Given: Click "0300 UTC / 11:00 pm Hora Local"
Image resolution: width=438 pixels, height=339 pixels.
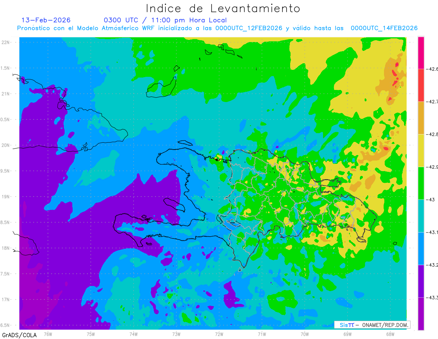Looking at the screenshot, I should [165, 20].
